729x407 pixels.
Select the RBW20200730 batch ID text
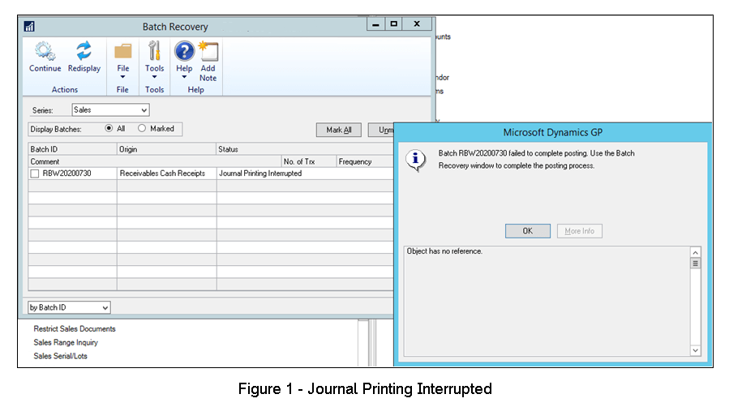click(x=67, y=174)
